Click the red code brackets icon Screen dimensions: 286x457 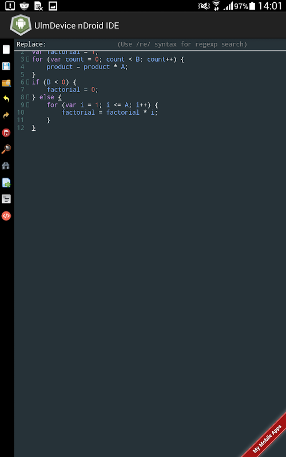6,216
